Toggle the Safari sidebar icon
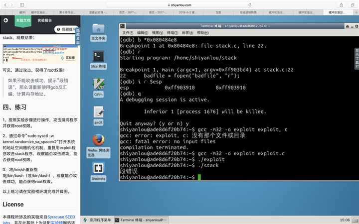This screenshot has width=359, height=224. point(22,5)
